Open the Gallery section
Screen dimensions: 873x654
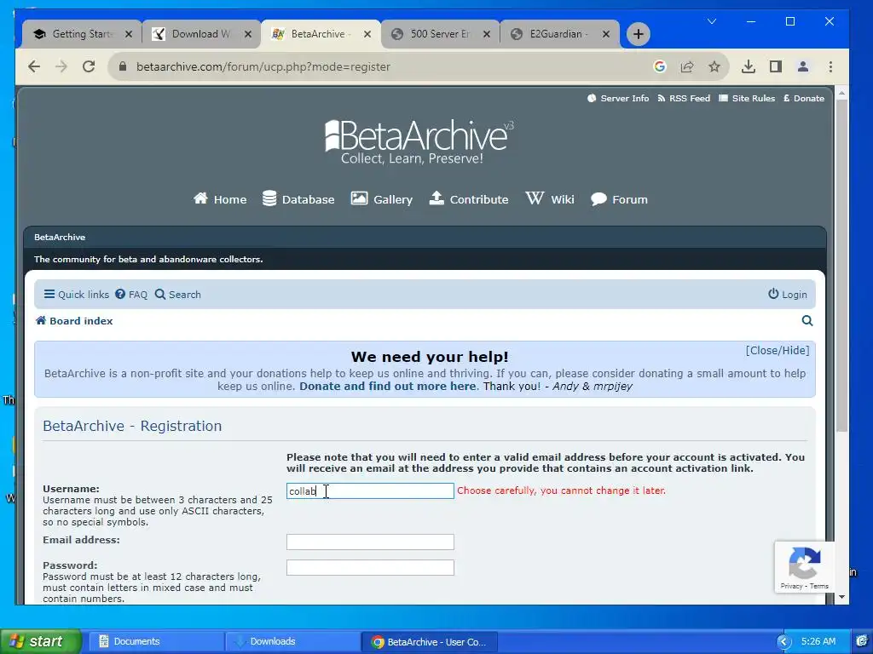381,199
